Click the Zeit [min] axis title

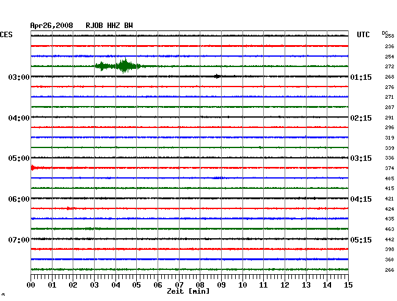pyautogui.click(x=188, y=291)
